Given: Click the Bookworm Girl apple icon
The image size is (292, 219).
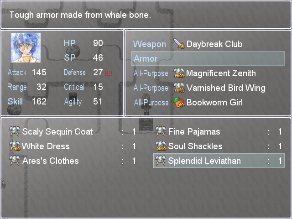Looking at the screenshot, I should coord(179,102).
